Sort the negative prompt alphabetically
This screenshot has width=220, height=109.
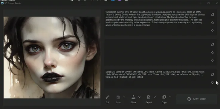(x=213, y=53)
